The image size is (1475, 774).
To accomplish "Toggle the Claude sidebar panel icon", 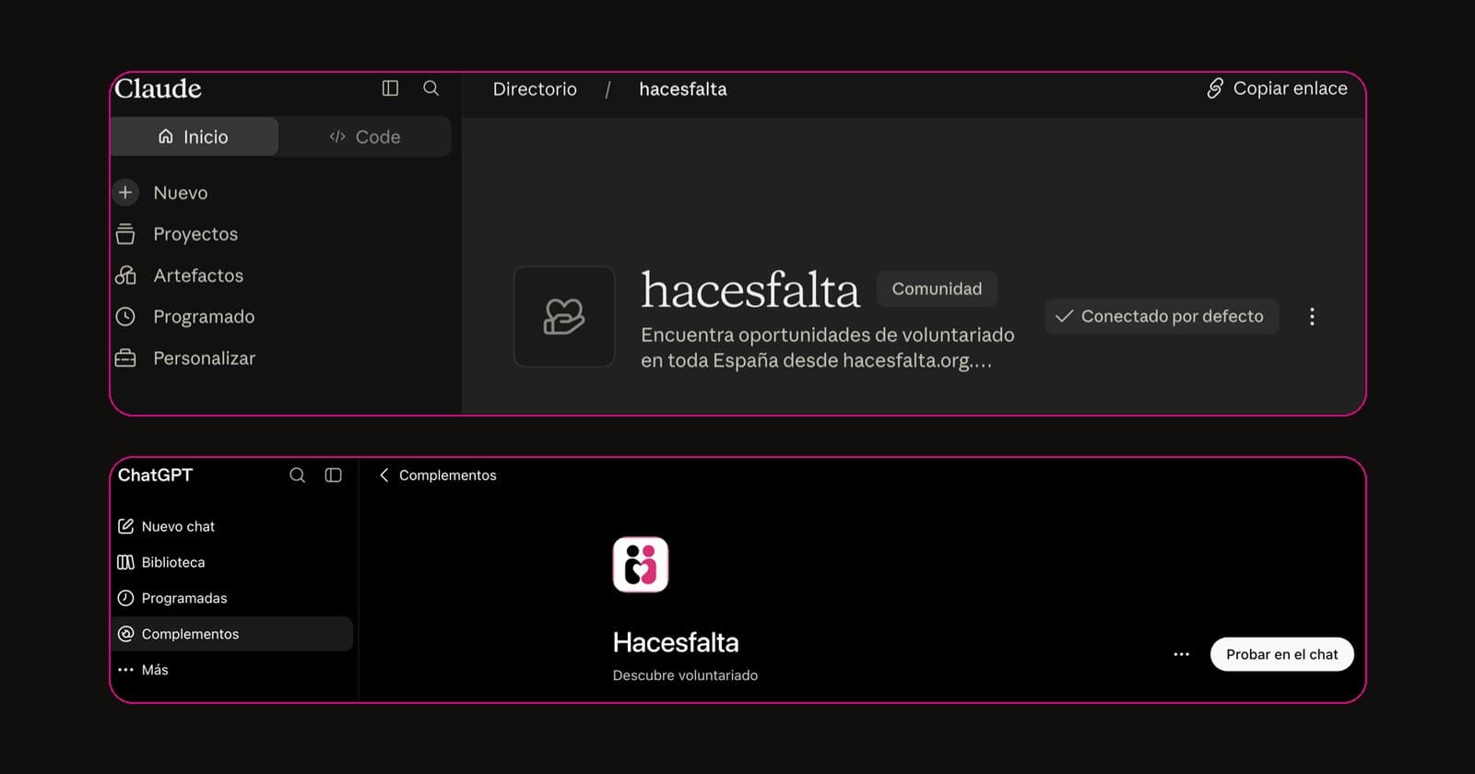I will [390, 88].
